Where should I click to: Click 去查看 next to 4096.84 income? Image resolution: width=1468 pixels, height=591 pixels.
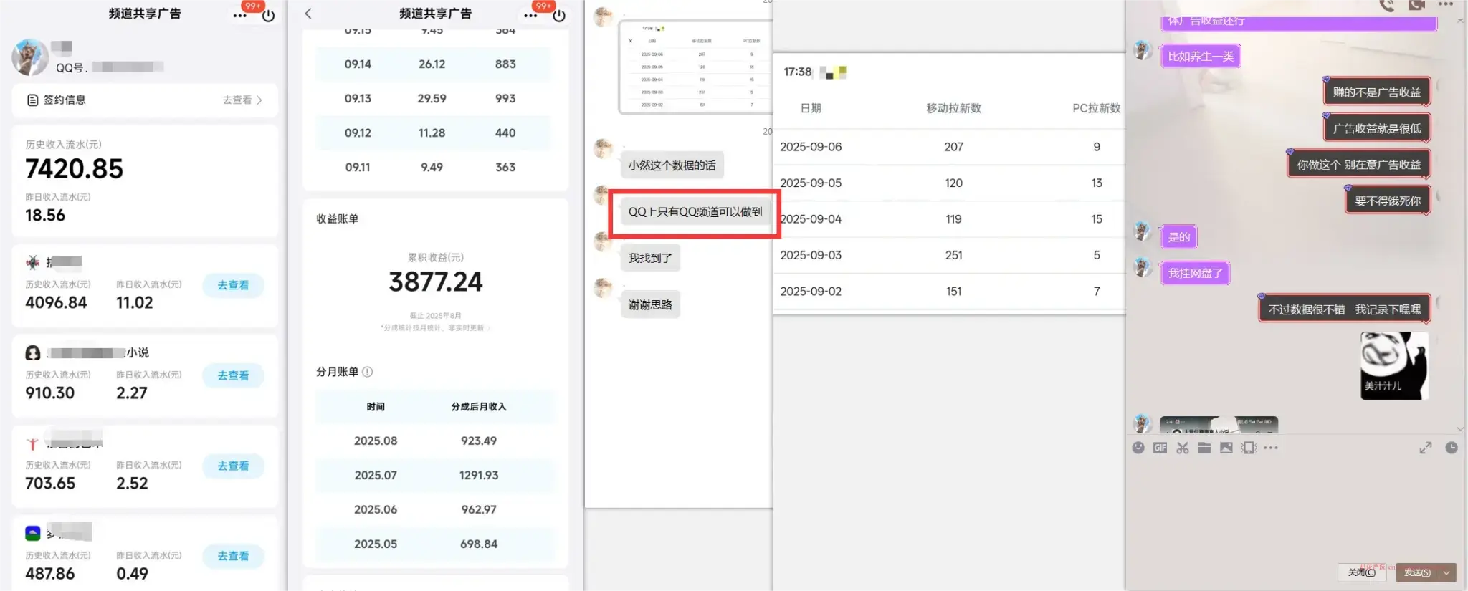[233, 285]
